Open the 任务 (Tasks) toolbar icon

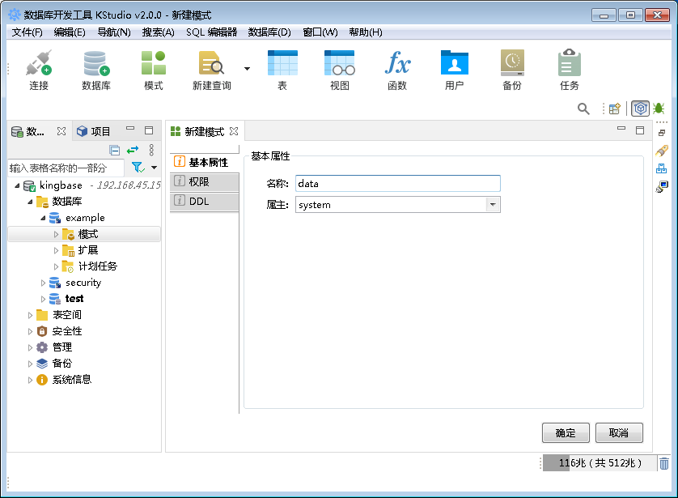point(568,69)
